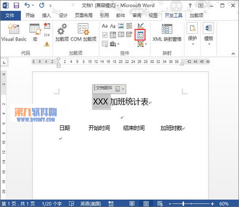Open ribbon display options

(200, 5)
